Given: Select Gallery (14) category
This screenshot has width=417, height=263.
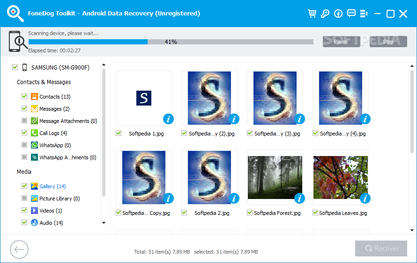Looking at the screenshot, I should coord(52,186).
